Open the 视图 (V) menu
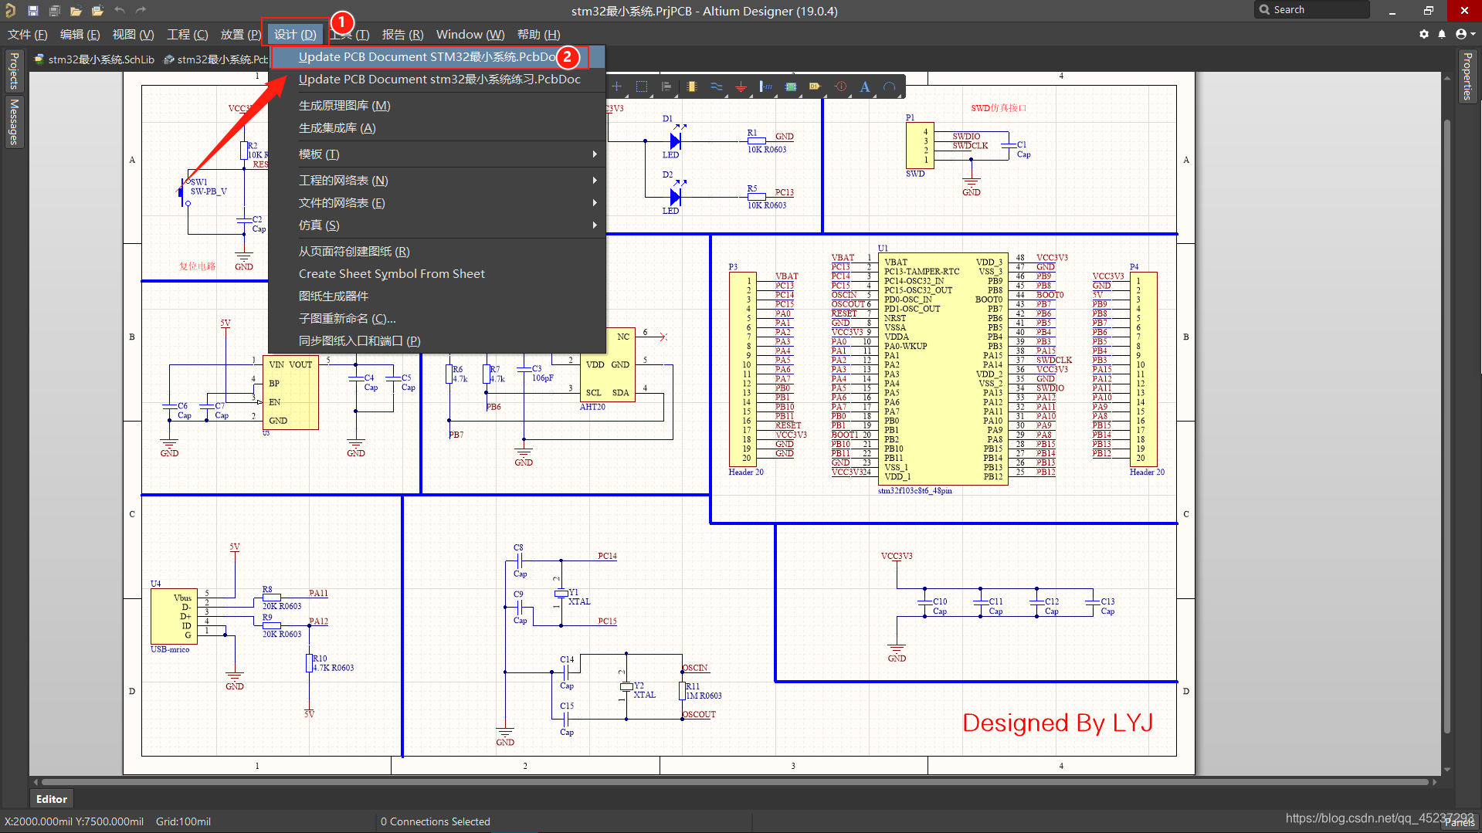 pyautogui.click(x=133, y=34)
